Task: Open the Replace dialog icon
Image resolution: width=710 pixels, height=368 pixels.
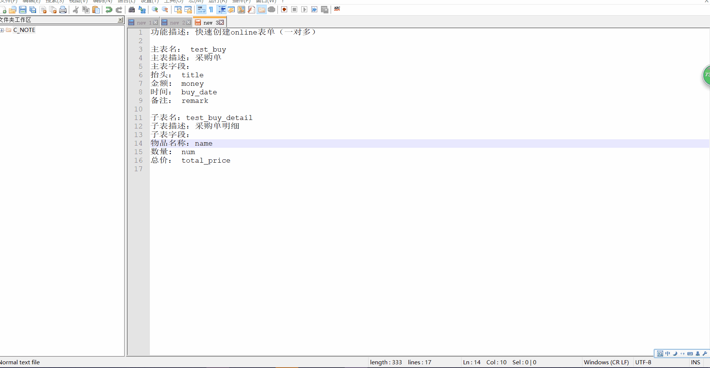Action: pyautogui.click(x=142, y=10)
